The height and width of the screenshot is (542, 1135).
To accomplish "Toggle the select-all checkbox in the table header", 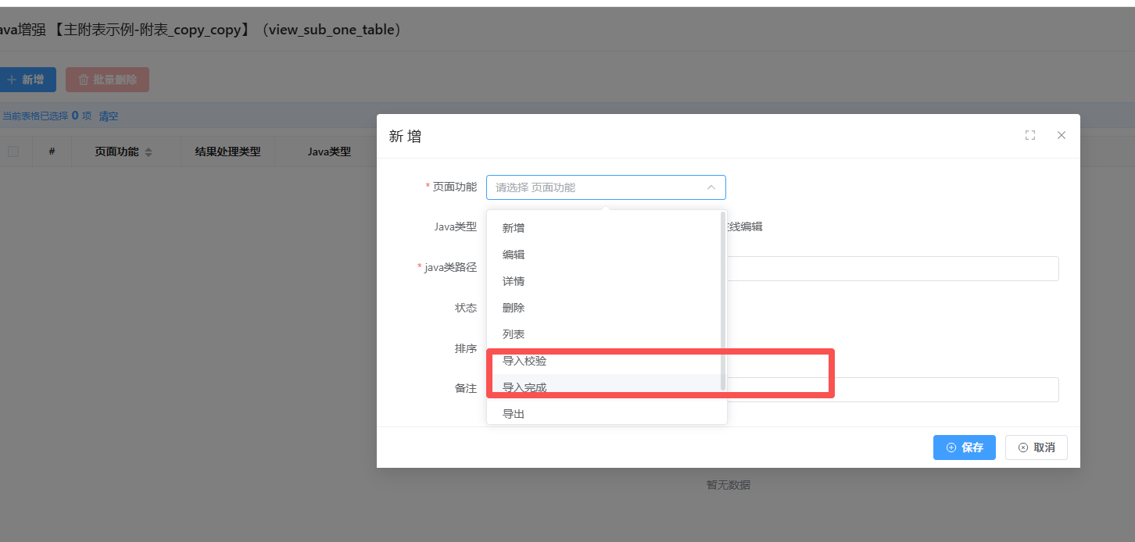I will [13, 152].
